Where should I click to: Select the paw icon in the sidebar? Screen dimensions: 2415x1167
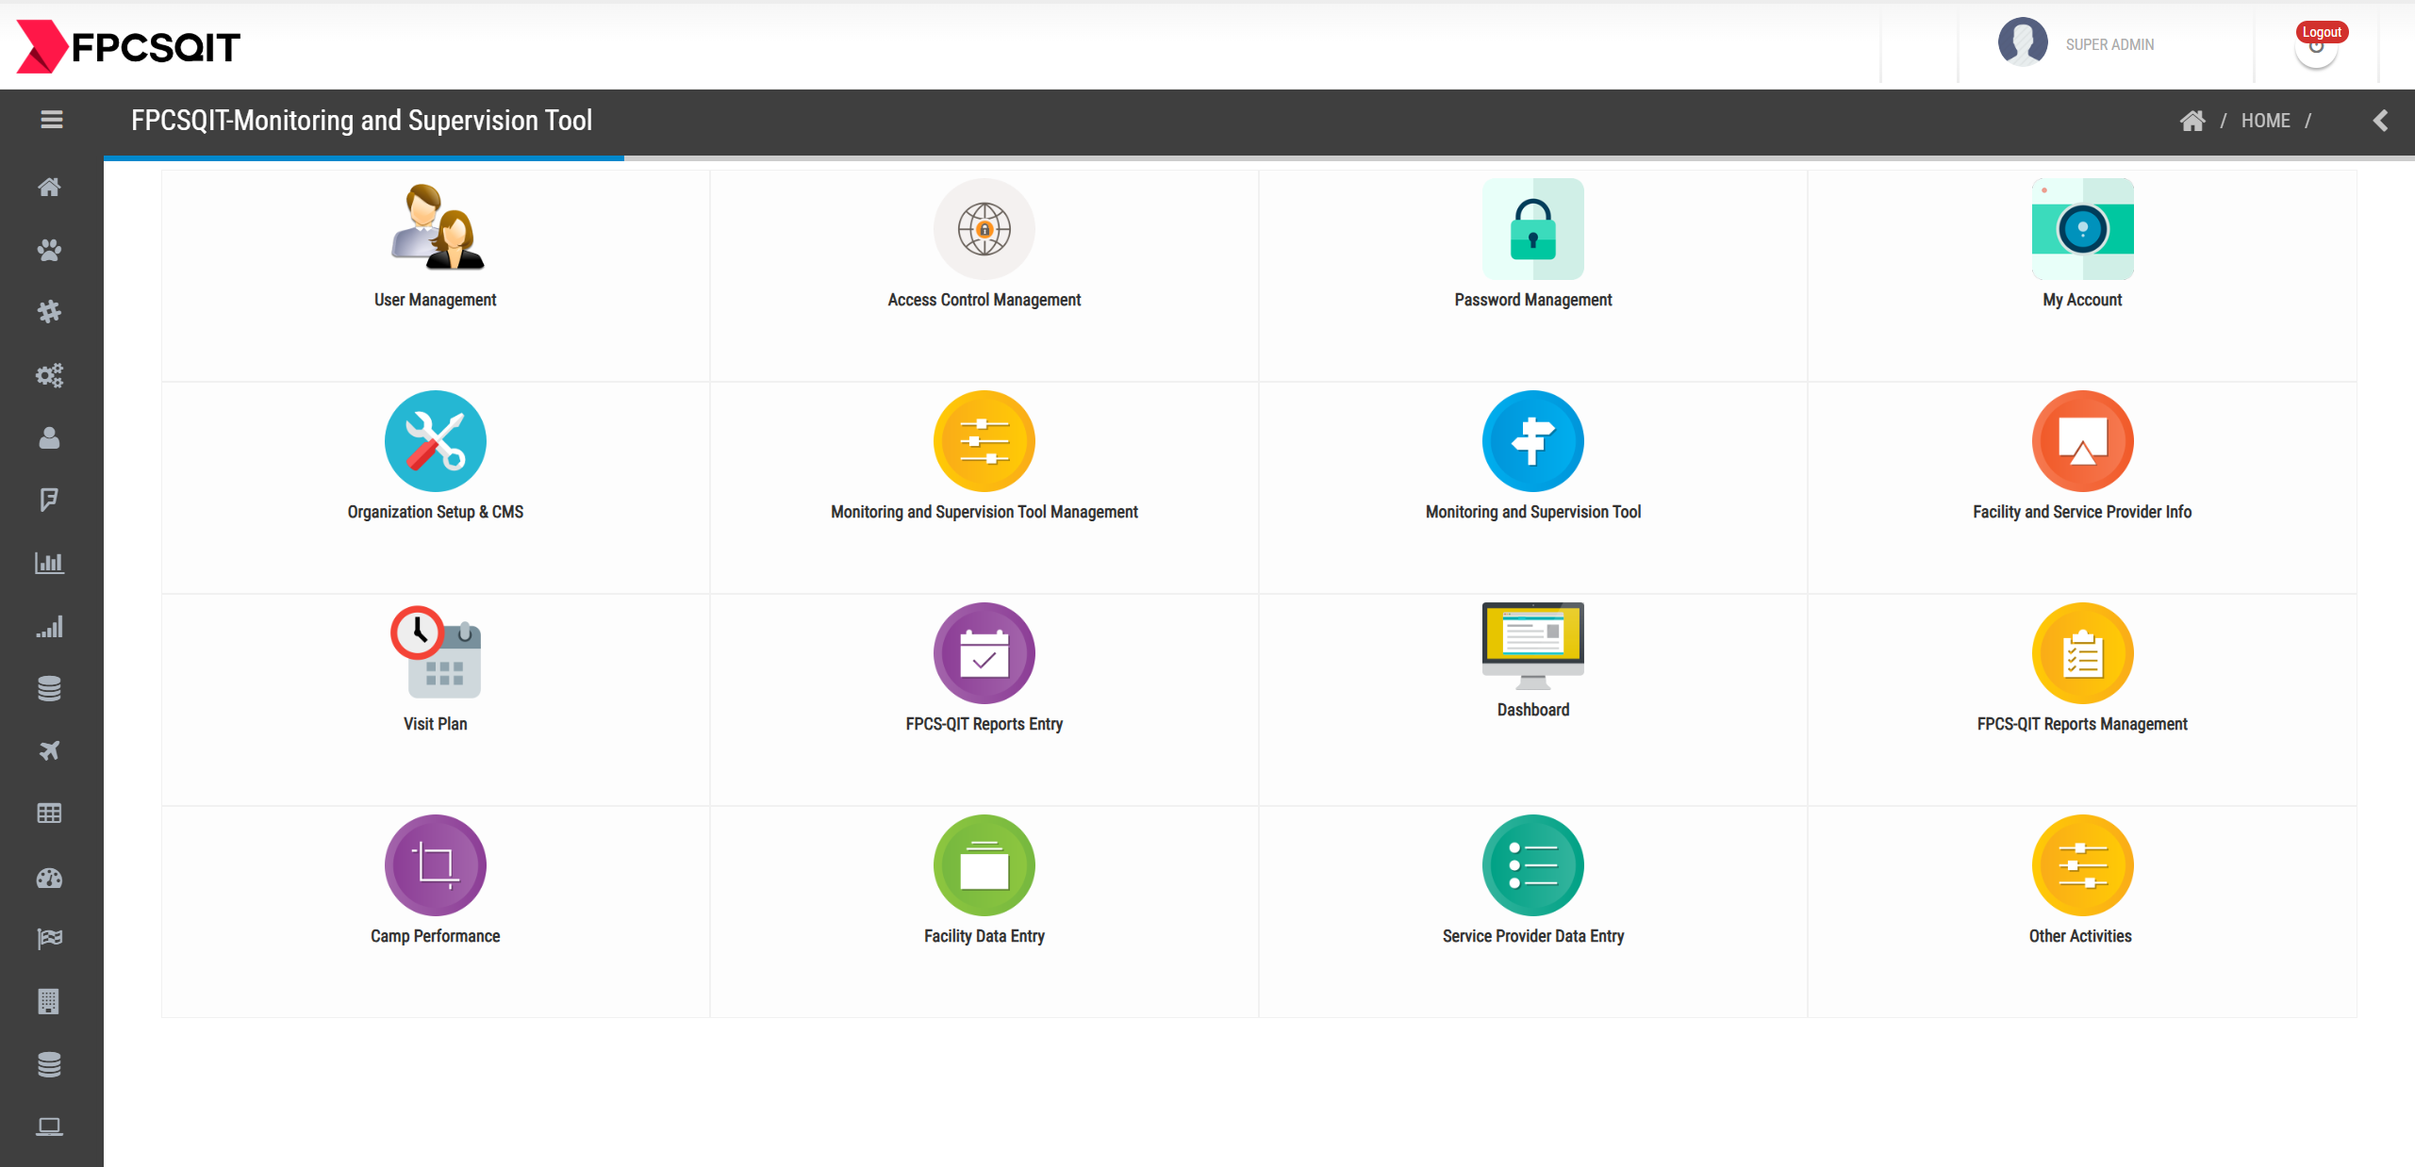pyautogui.click(x=49, y=250)
